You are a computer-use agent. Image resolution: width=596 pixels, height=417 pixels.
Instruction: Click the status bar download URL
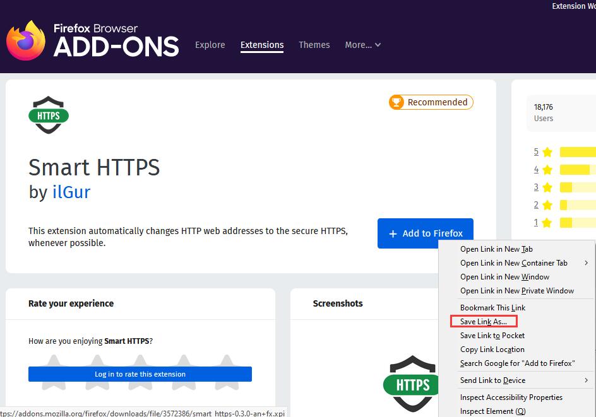click(143, 413)
